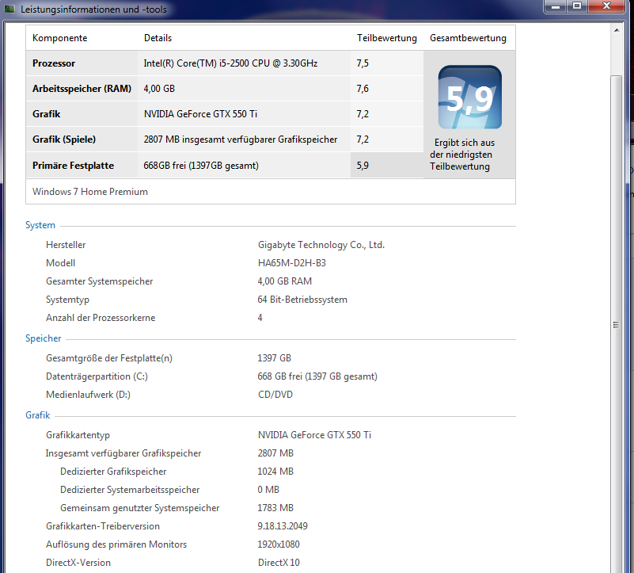Click the 2807 MB graphics memory value
The height and width of the screenshot is (573, 634).
(275, 453)
